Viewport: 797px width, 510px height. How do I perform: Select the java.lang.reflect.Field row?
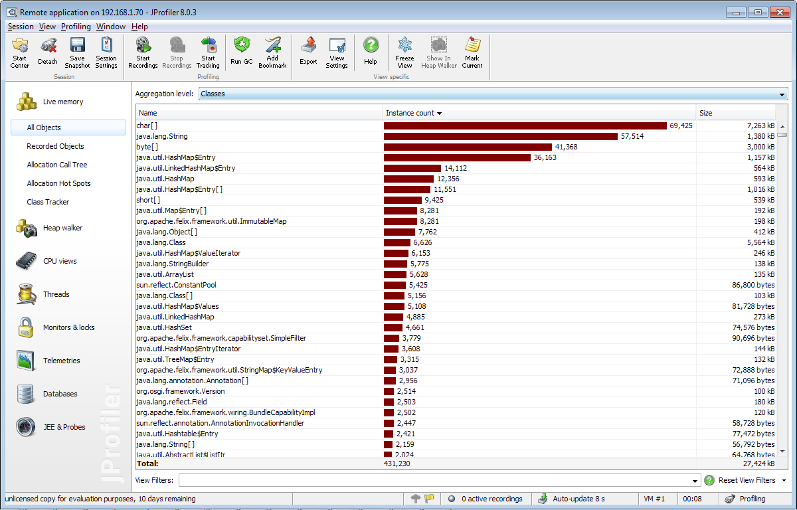click(x=456, y=402)
